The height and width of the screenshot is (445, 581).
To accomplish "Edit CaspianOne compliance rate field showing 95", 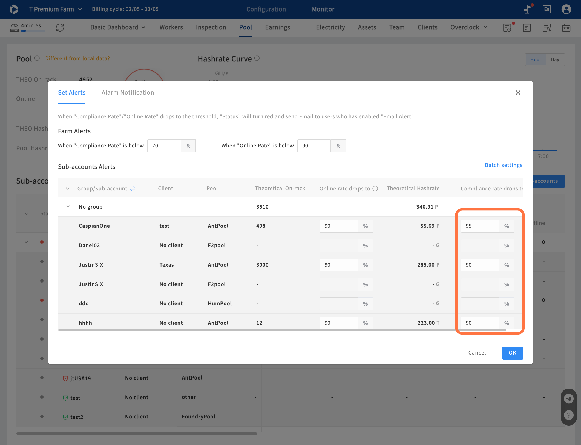I will click(x=480, y=226).
